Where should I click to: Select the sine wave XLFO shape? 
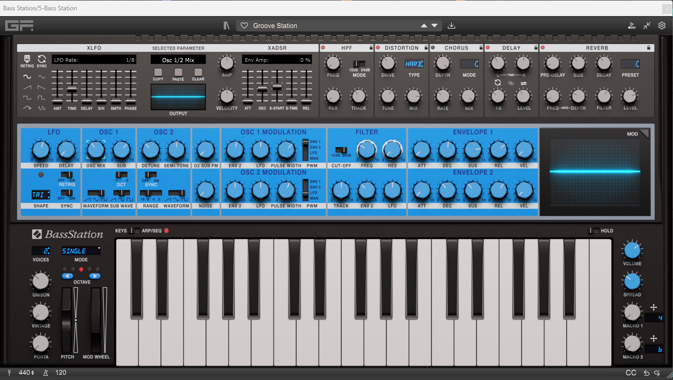(27, 77)
